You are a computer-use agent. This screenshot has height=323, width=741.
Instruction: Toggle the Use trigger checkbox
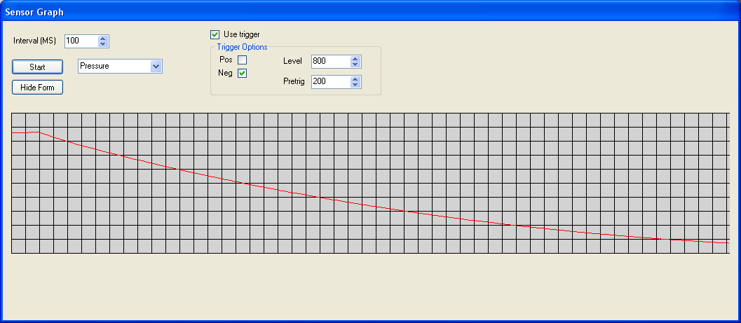[215, 34]
